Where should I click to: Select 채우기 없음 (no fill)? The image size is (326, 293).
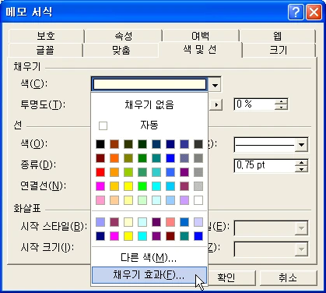[149, 104]
